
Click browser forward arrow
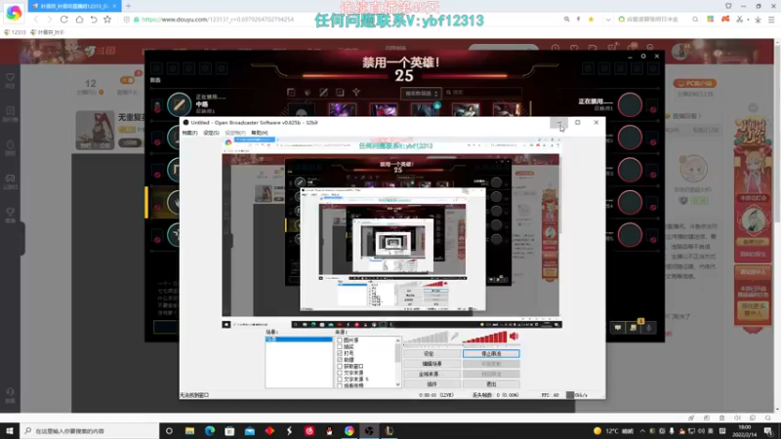[x=50, y=20]
